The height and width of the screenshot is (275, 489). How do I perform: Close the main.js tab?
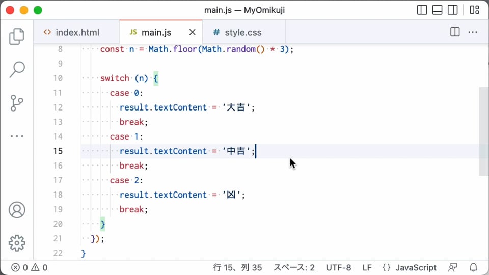[x=193, y=32]
